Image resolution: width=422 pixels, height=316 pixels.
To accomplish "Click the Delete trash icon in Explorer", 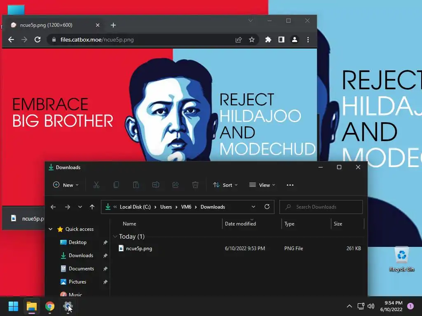I will pos(195,185).
